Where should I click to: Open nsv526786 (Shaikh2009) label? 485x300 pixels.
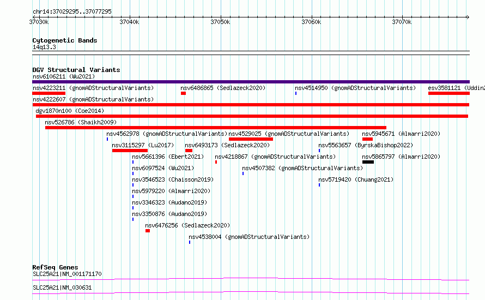tap(81, 122)
